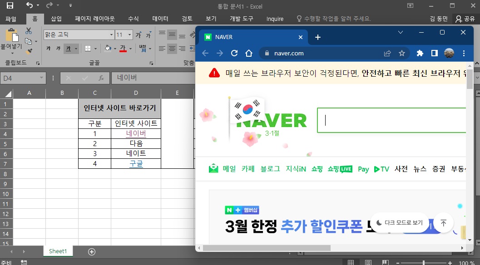Click the macro record icon in status bar
Screen dimensions: 480x265
(x=24, y=262)
